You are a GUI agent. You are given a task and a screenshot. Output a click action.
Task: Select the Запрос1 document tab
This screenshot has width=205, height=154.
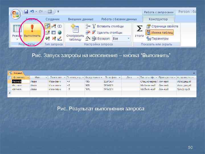(x=16, y=73)
